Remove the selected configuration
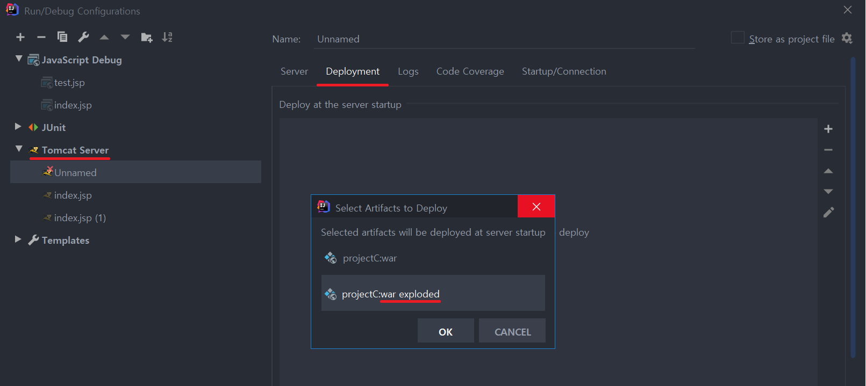Image resolution: width=866 pixels, height=386 pixels. [41, 37]
